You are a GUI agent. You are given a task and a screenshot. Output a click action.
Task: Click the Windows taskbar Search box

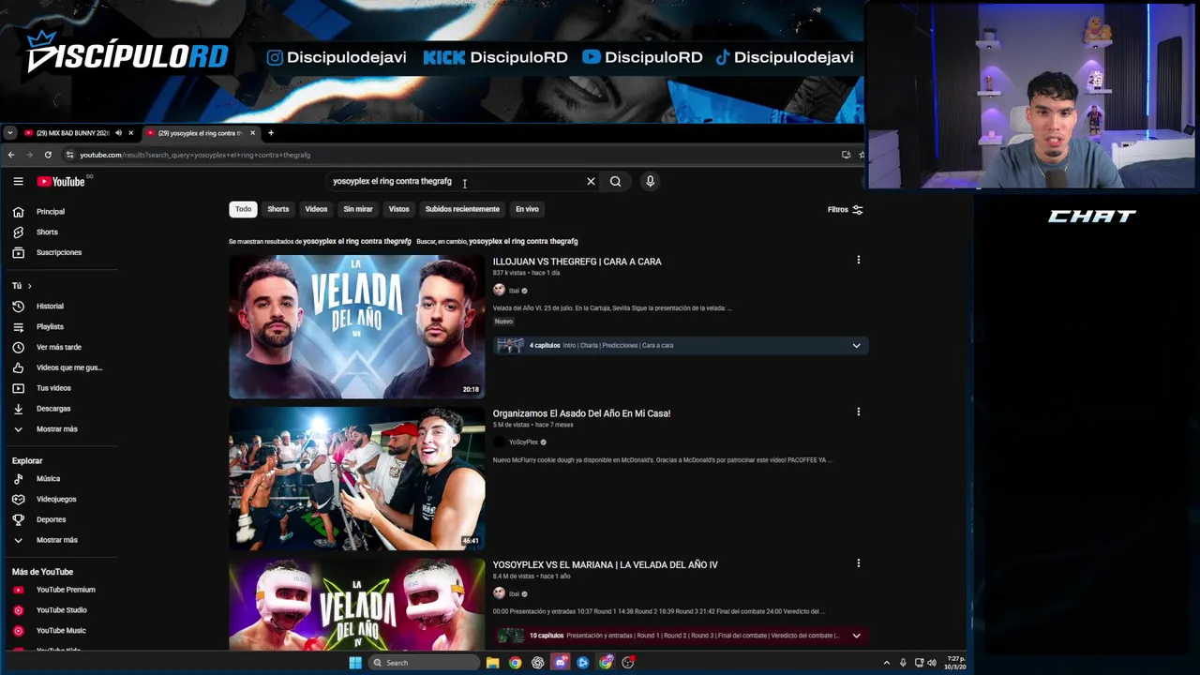[x=424, y=663]
